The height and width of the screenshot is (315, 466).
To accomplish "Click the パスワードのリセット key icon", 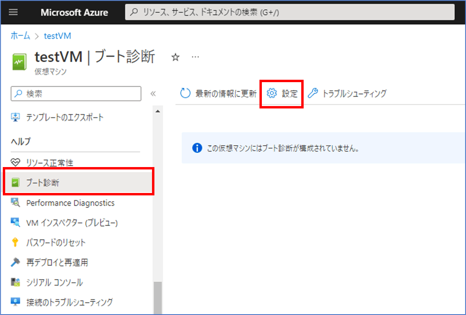I will tap(15, 242).
